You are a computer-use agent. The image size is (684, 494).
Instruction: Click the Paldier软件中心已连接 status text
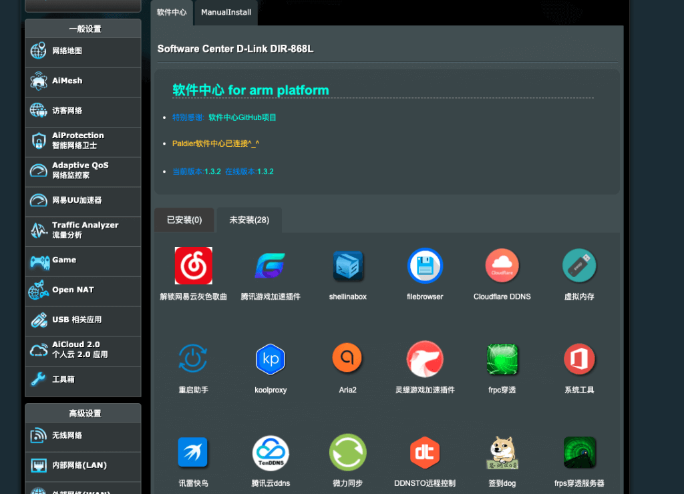coord(216,144)
